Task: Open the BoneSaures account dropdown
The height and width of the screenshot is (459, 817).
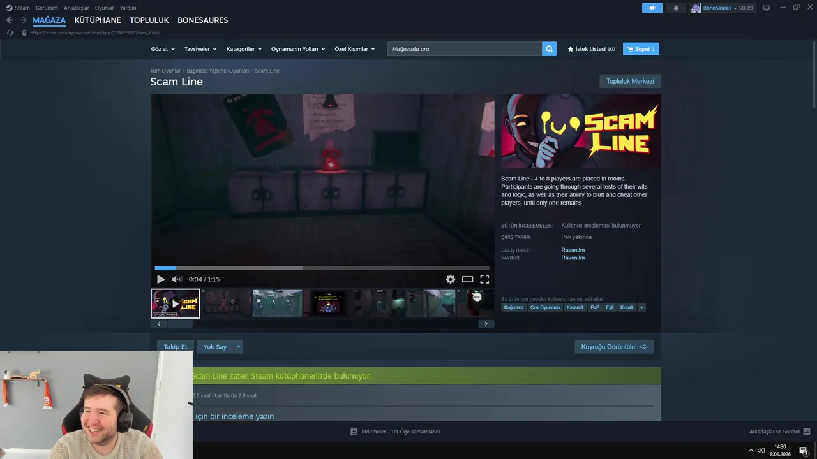Action: [722, 8]
